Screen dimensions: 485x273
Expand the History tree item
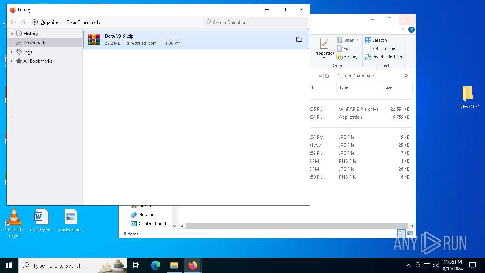click(11, 34)
